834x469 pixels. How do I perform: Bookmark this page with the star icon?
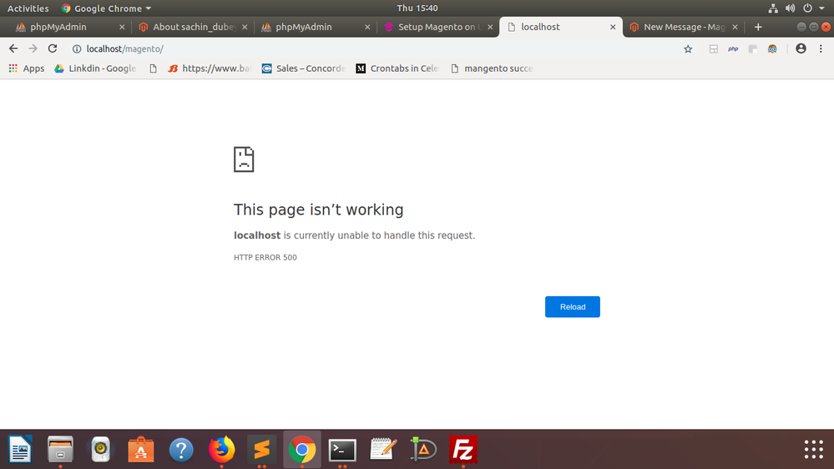pyautogui.click(x=688, y=49)
